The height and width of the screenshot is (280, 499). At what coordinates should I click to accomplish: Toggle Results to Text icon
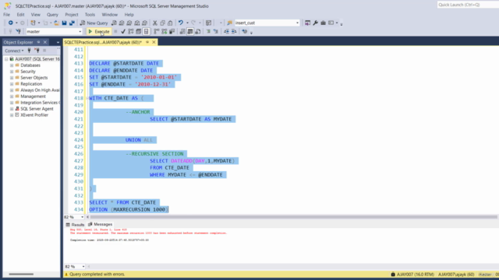tap(182, 31)
